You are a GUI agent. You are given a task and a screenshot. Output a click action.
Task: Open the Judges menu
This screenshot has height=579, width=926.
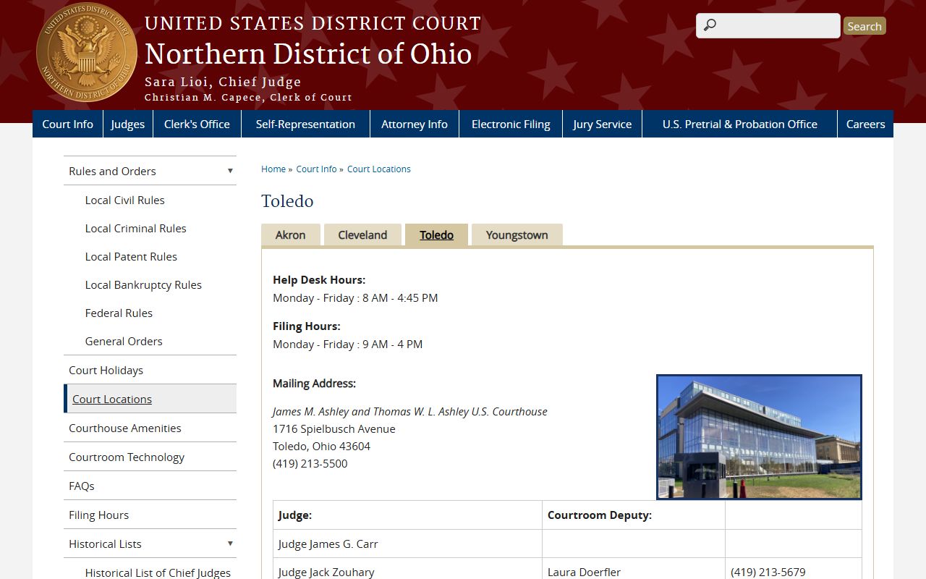point(128,124)
